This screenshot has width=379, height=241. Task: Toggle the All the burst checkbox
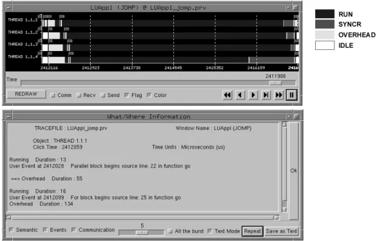[x=170, y=231]
